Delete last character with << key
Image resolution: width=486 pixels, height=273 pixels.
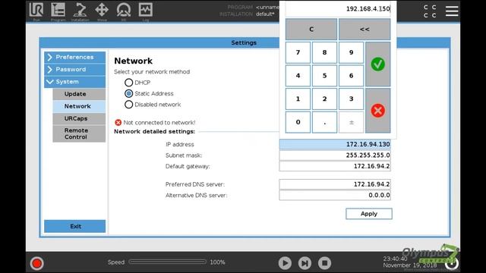364,29
